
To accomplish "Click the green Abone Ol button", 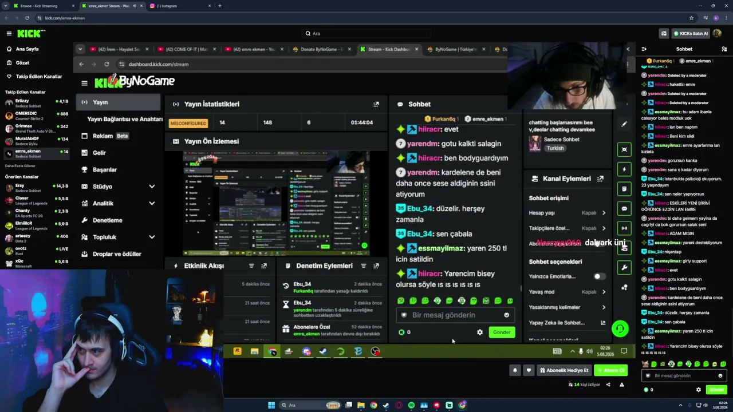I will tap(610, 370).
